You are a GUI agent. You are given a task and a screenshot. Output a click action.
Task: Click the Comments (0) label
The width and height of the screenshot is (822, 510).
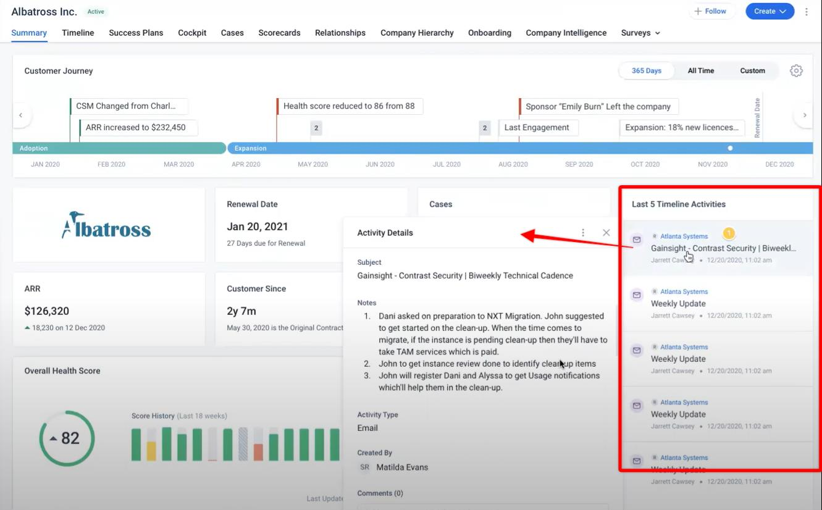pyautogui.click(x=380, y=493)
